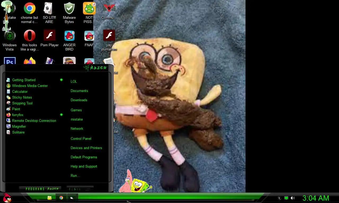The width and height of the screenshot is (339, 203).
Task: Open Control Panel from the Start menu
Action: pyautogui.click(x=81, y=139)
